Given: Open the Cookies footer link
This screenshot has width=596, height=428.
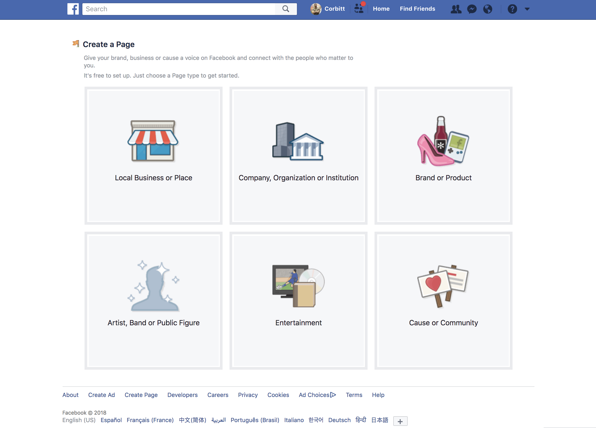Looking at the screenshot, I should (278, 395).
